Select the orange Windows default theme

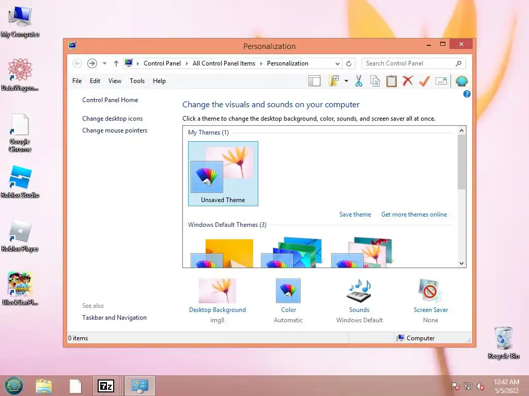point(222,253)
